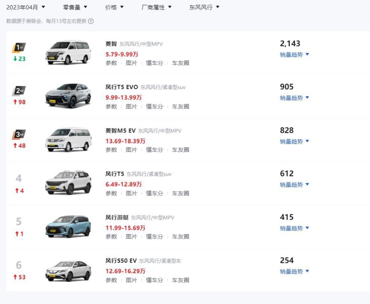Open 懂车分 for 风行S50 EV
Screen dimensions: 370x304
click(155, 280)
